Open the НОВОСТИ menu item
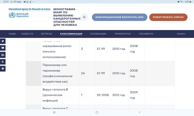The image size is (194, 116). point(27,34)
